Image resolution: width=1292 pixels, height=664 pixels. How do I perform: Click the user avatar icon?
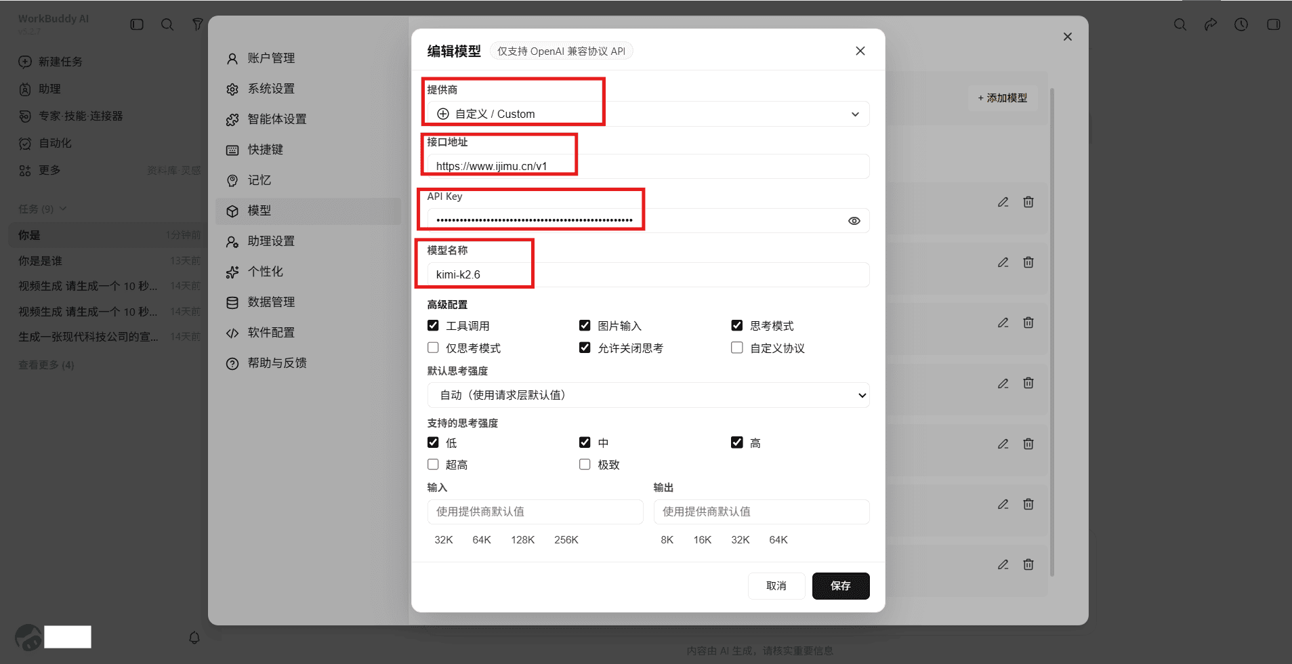(28, 638)
